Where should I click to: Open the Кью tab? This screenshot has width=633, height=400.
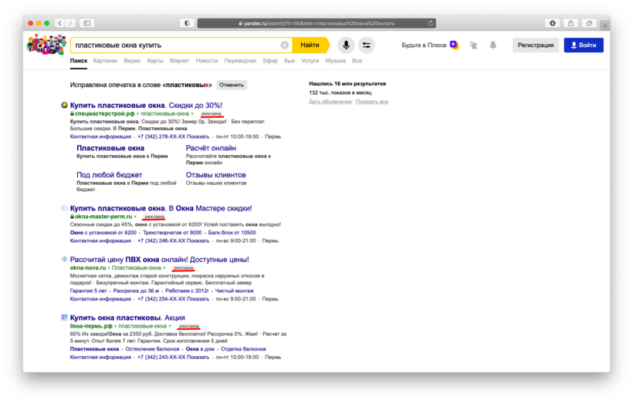289,60
